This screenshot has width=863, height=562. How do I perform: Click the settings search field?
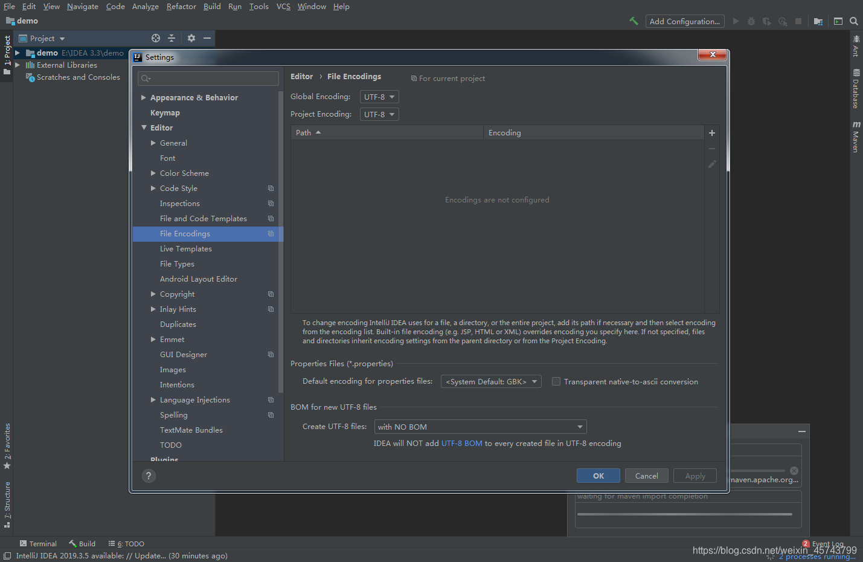(208, 78)
